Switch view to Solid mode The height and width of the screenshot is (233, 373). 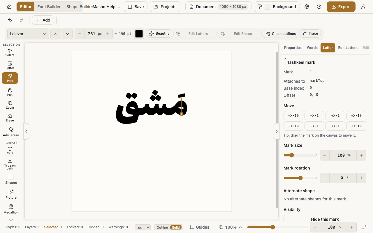176,227
